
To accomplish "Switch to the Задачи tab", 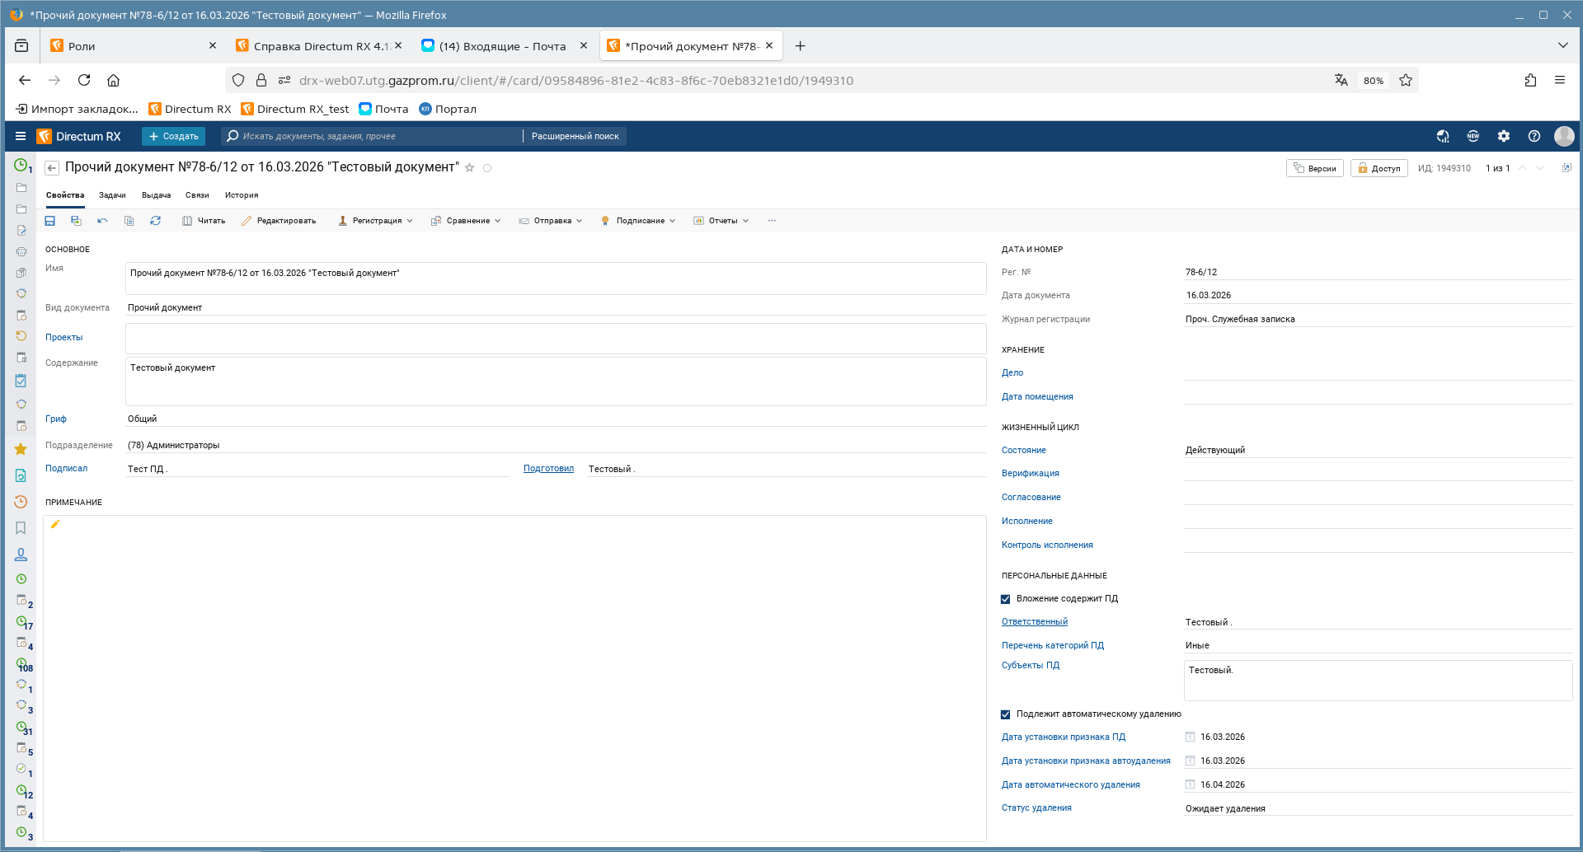I will [x=112, y=195].
